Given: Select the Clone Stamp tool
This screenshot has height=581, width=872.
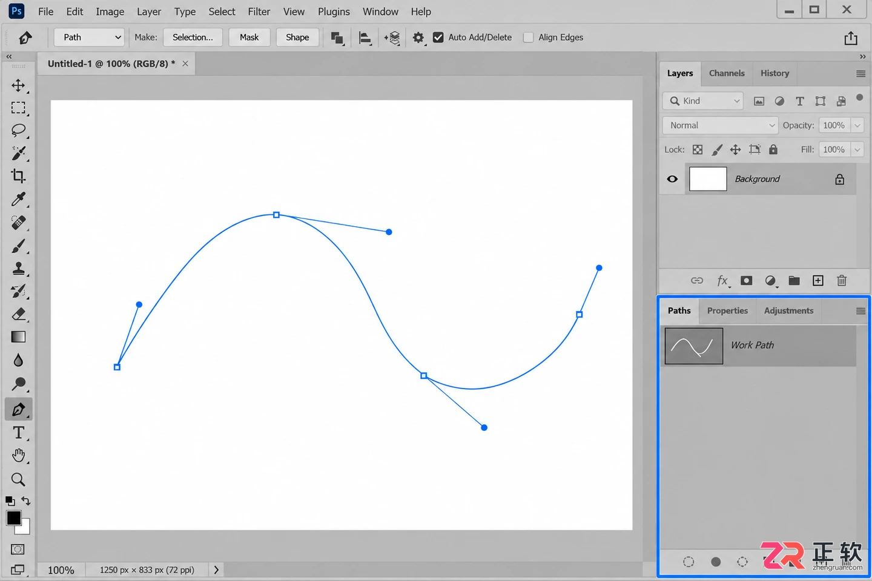Looking at the screenshot, I should coord(18,268).
